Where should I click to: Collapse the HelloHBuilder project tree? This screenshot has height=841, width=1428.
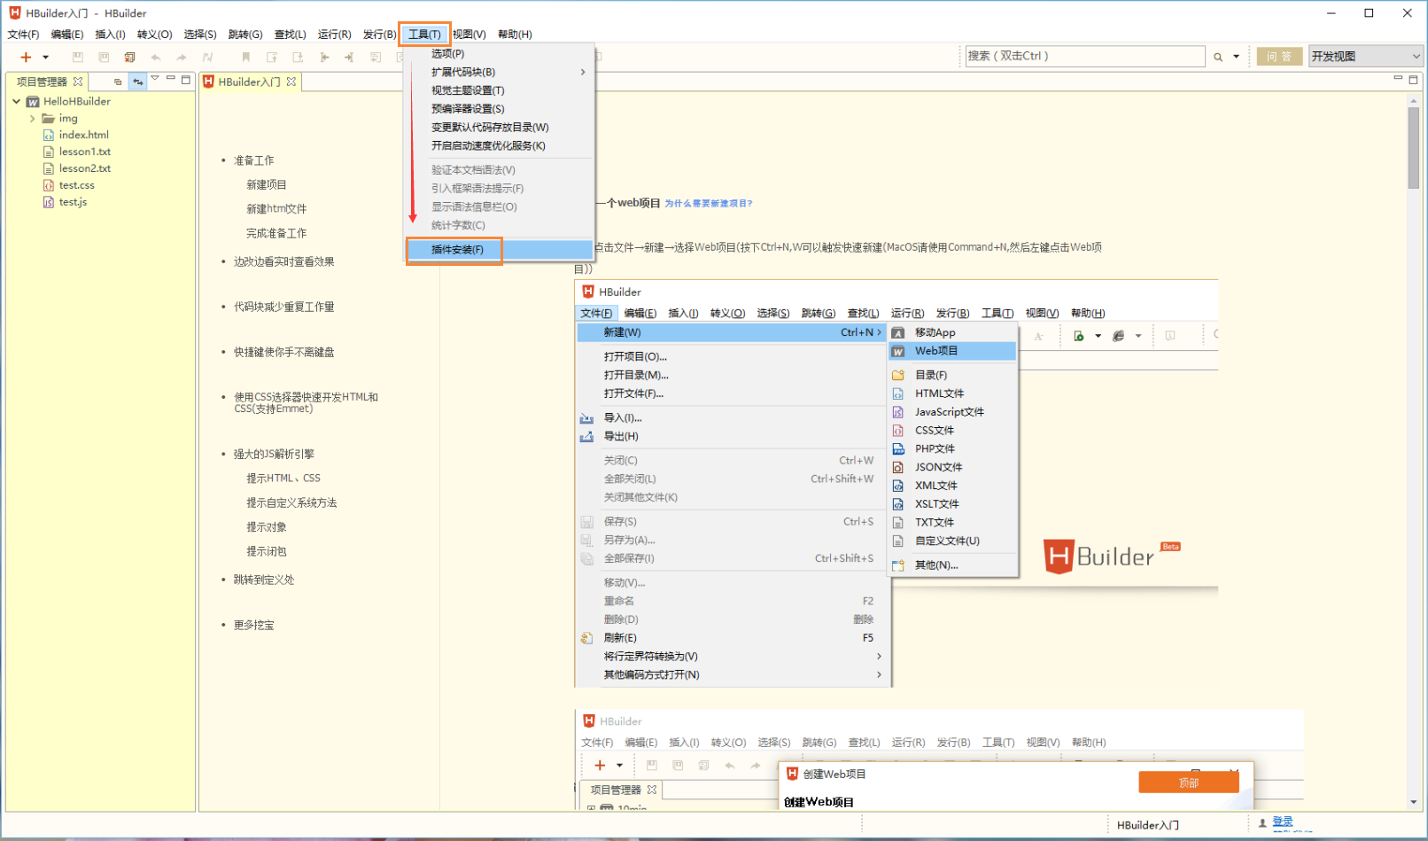click(16, 101)
